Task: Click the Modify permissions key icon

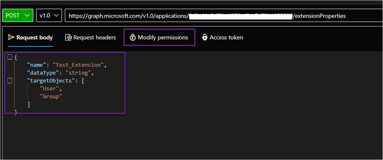Action: (x=133, y=37)
